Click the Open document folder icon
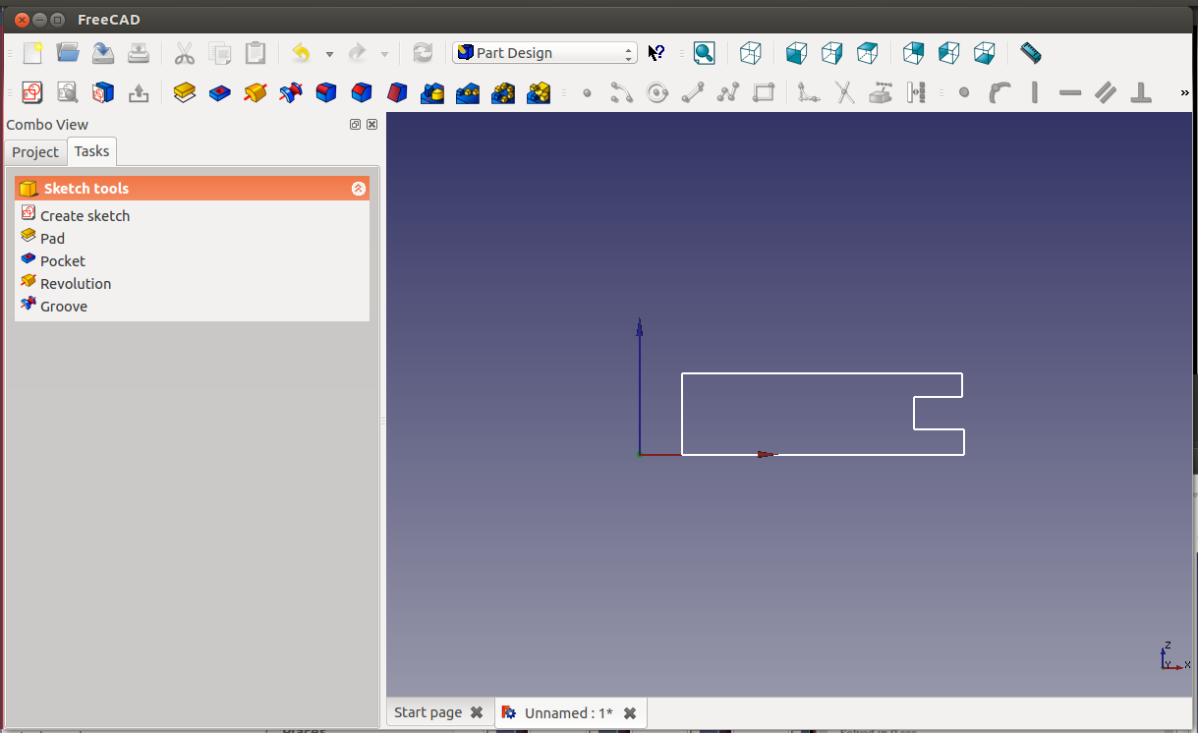Image resolution: width=1198 pixels, height=733 pixels. point(68,53)
